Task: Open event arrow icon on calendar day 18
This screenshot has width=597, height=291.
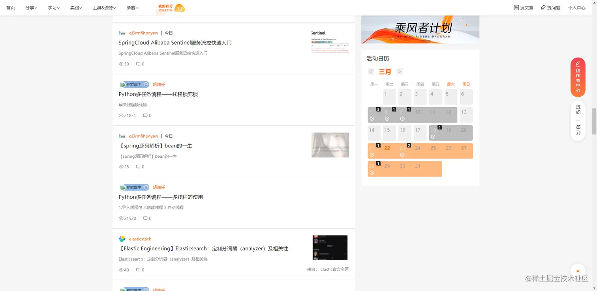Action: [433, 137]
